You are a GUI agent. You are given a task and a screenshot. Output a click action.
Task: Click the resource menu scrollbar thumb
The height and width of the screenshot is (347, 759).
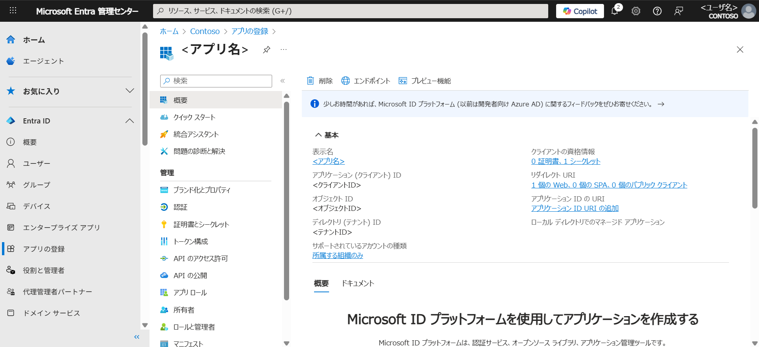tap(286, 201)
